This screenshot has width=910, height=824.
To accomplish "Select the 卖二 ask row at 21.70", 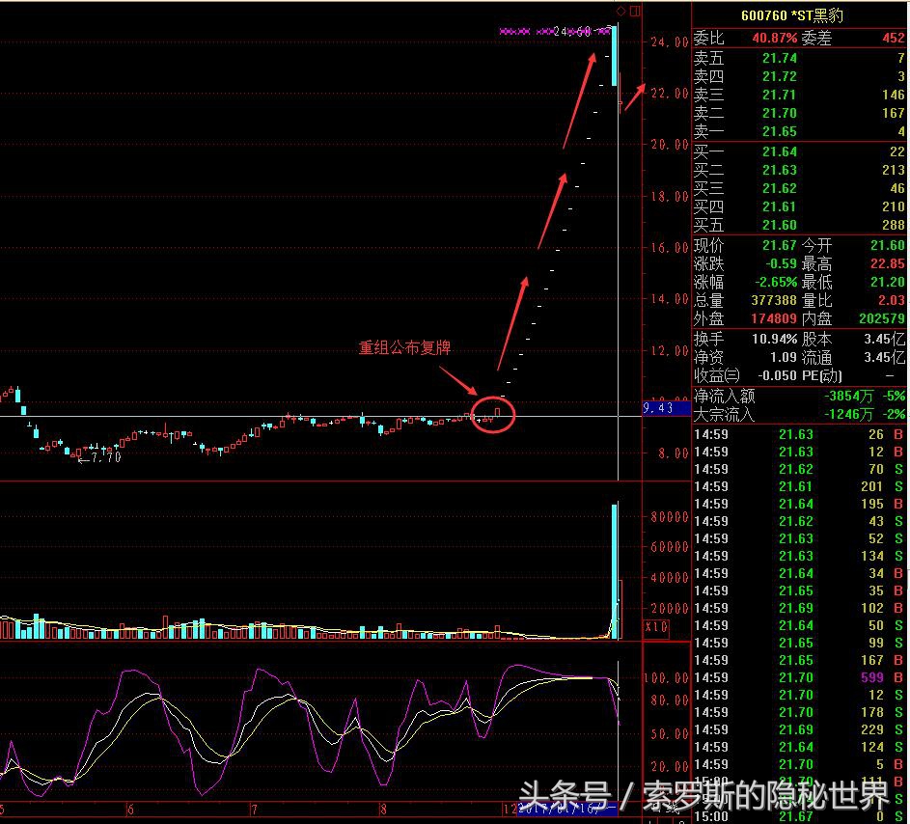I will pos(799,113).
